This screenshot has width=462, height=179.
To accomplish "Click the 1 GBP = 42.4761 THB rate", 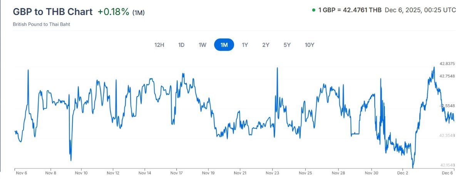I will [350, 10].
